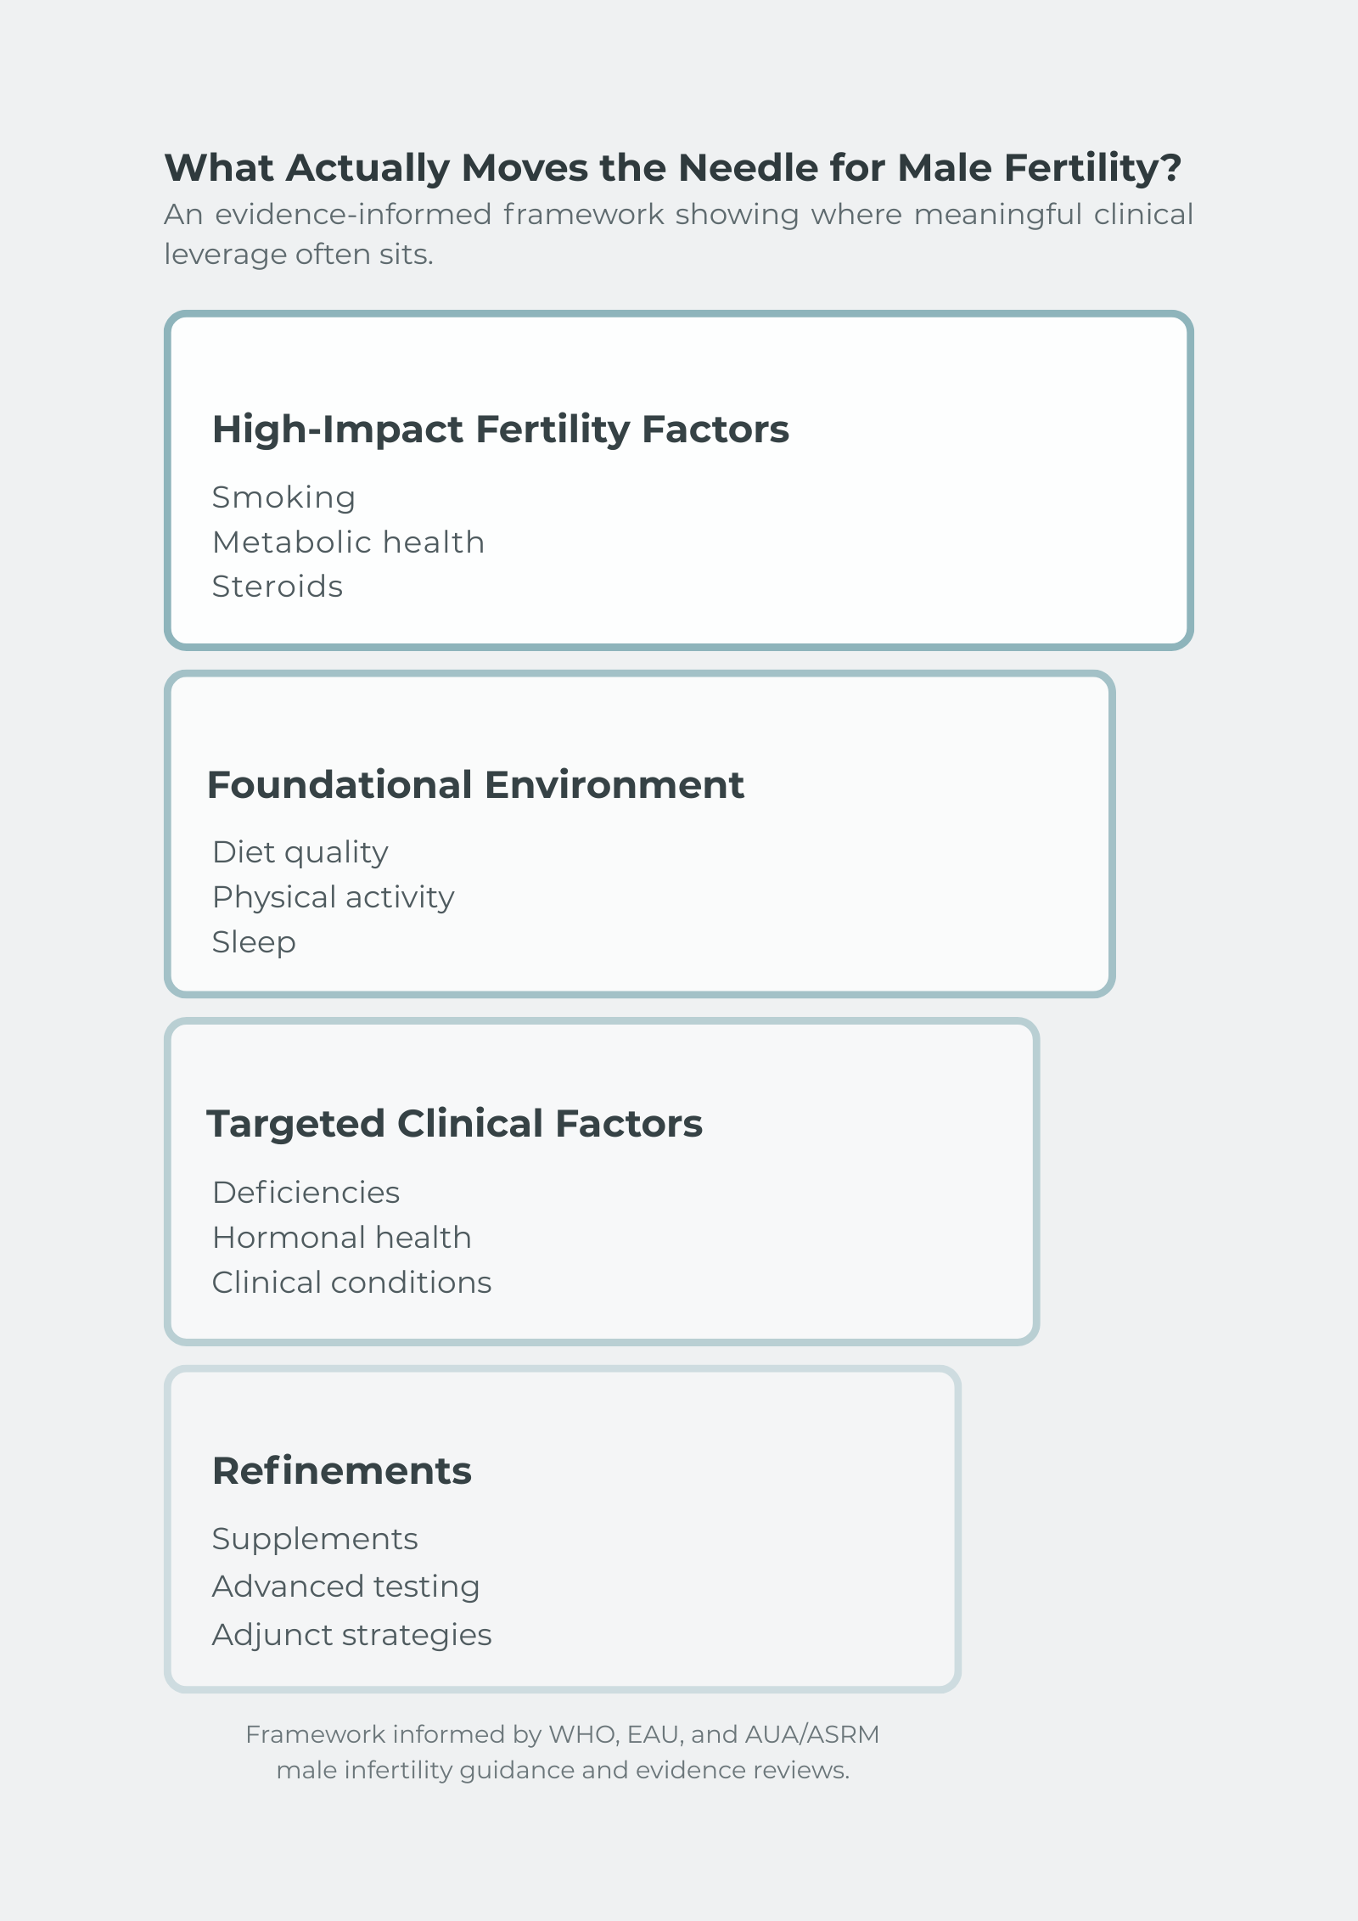Select the Metabolic health entry
This screenshot has height=1921, width=1358.
pos(348,542)
